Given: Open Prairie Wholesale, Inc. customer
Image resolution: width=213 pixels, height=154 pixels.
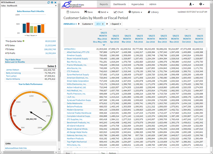Looking at the screenshot, I should [x=77, y=65].
